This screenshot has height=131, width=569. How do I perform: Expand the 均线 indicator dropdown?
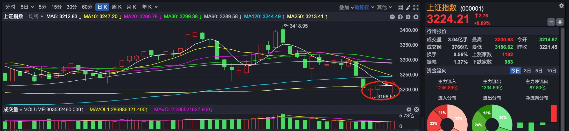(36, 17)
